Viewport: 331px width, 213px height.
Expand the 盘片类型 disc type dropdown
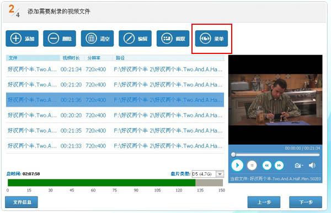point(220,174)
